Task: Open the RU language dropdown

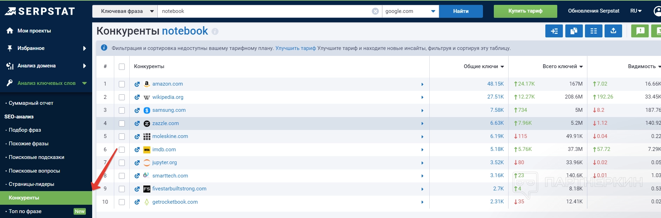Action: tap(636, 11)
